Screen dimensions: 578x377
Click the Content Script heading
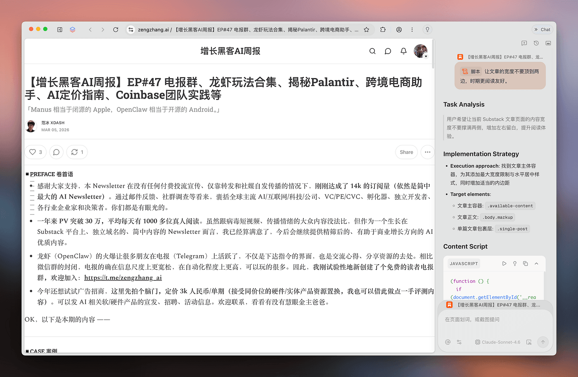(465, 247)
